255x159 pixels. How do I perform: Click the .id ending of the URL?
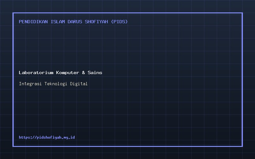(72, 137)
